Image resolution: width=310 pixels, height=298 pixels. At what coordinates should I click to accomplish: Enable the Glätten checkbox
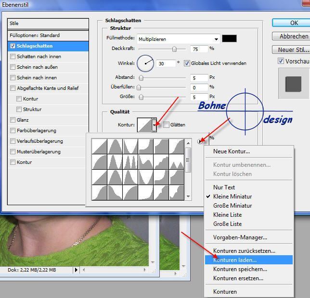166,125
